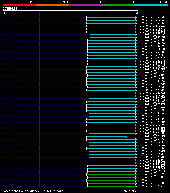This screenshot has height=193, width=170.
Task: Click the UniRef100_Q56WE7 label
Action: (152, 137)
